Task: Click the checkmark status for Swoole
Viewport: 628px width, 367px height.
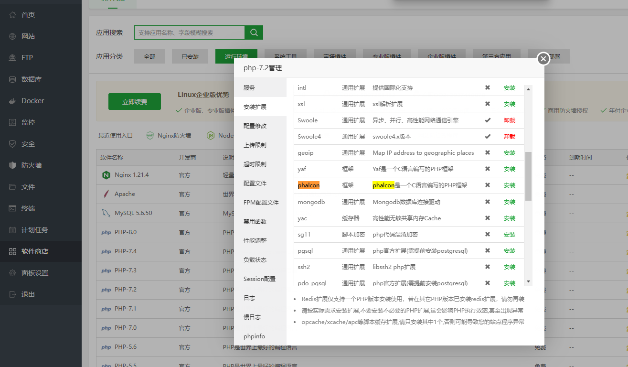Action: pyautogui.click(x=488, y=120)
